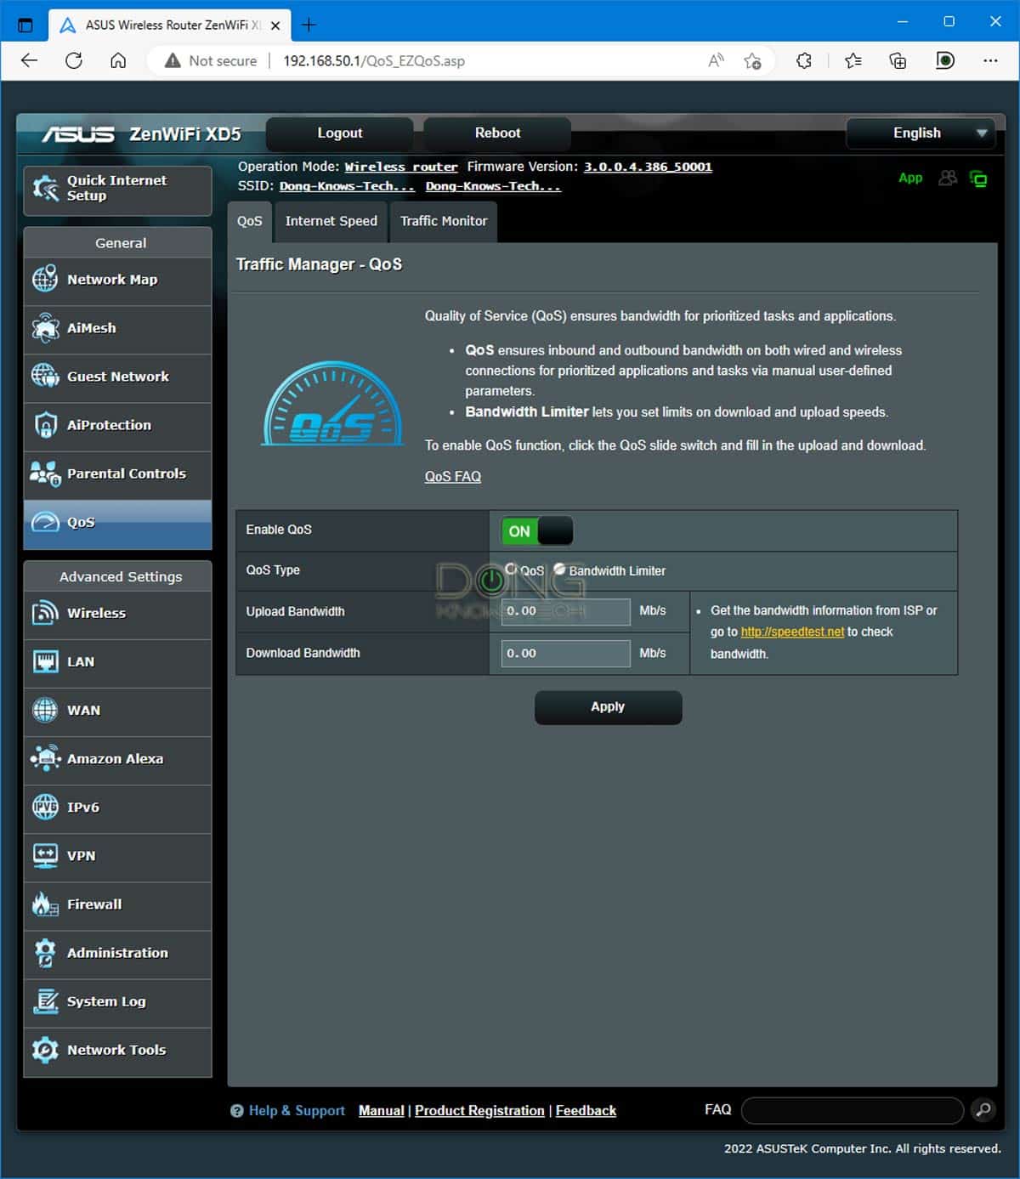Open WAN globe icon

click(x=45, y=710)
